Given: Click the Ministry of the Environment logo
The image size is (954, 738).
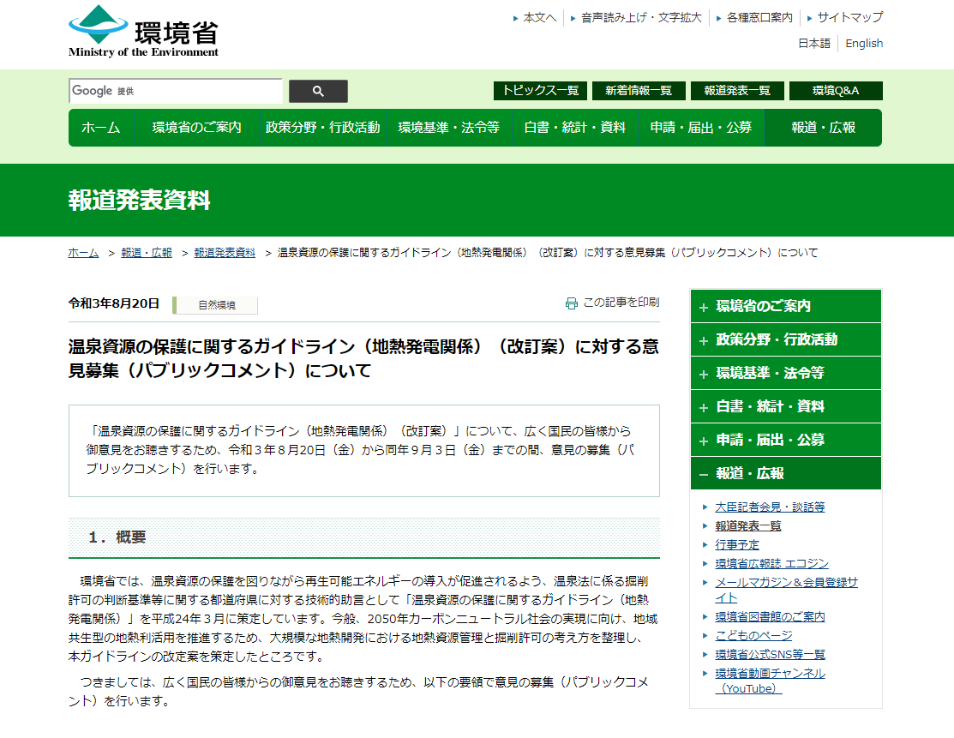Looking at the screenshot, I should pyautogui.click(x=144, y=32).
